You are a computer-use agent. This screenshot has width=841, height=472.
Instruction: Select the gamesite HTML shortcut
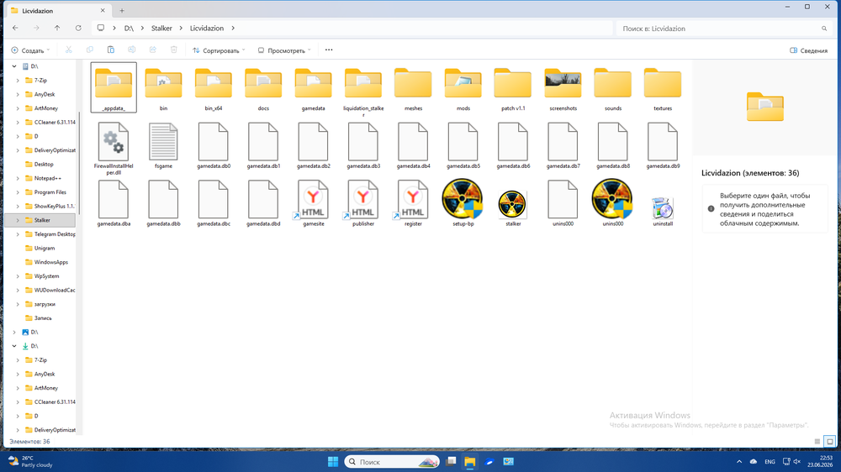pos(313,200)
